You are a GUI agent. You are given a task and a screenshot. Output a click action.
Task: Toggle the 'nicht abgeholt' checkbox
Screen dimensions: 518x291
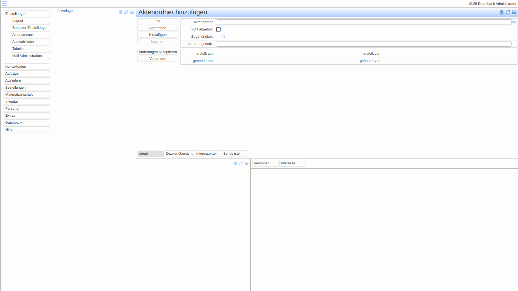[219, 29]
